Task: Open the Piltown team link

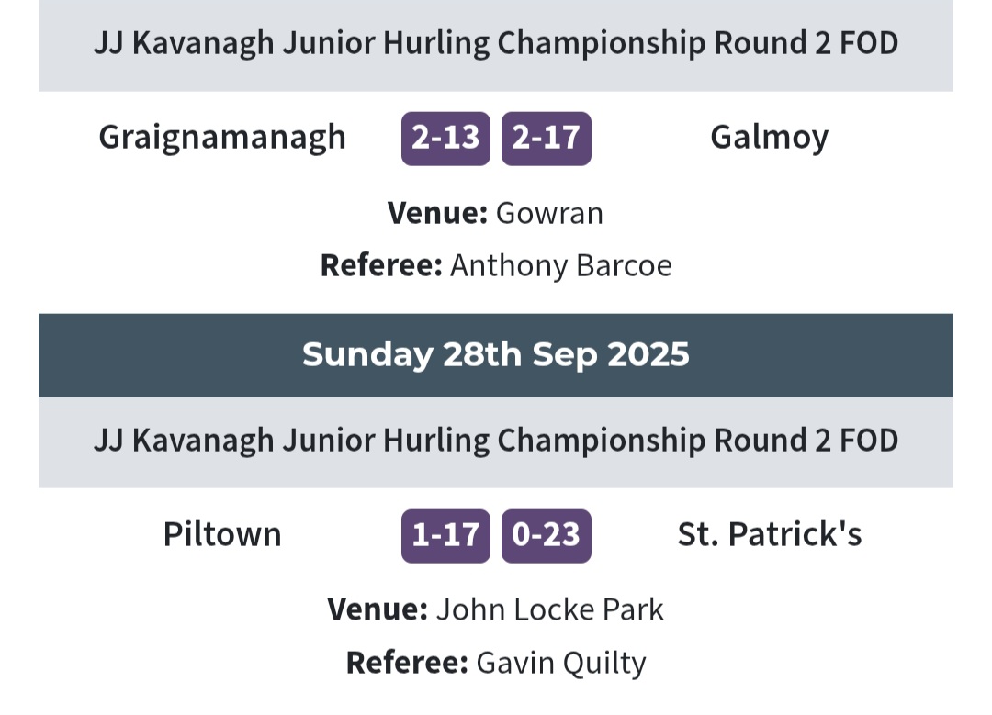Action: [x=222, y=534]
